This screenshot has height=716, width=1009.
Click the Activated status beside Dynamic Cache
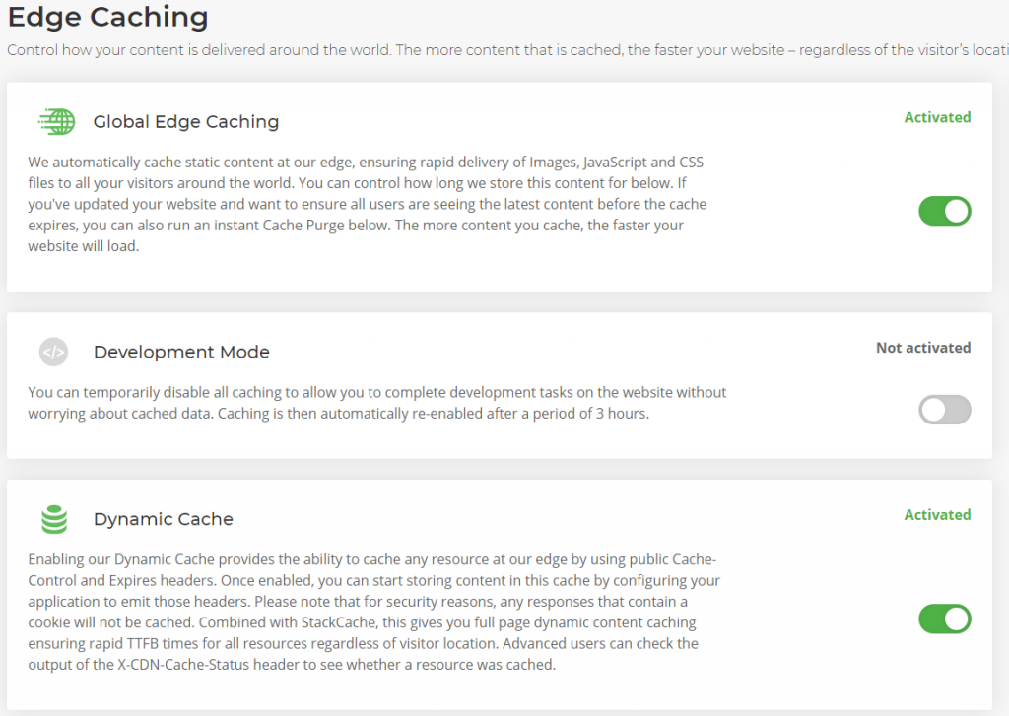[x=937, y=515]
